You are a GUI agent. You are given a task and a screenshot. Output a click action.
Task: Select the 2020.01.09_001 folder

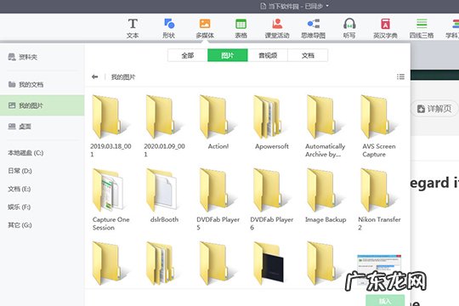click(164, 126)
